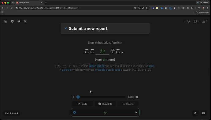
Task: Open a new browser tab
Action: point(46,3)
